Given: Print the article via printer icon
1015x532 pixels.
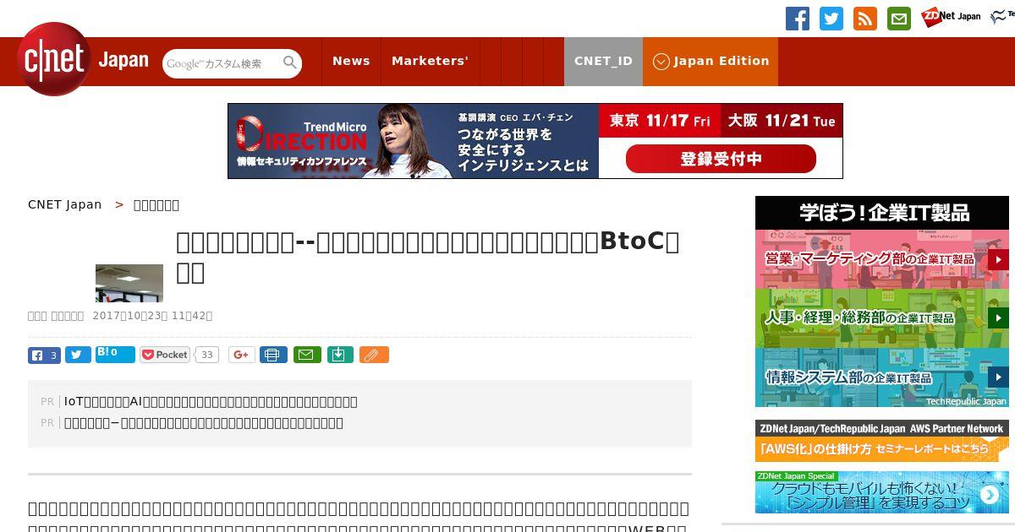Looking at the screenshot, I should [x=273, y=356].
